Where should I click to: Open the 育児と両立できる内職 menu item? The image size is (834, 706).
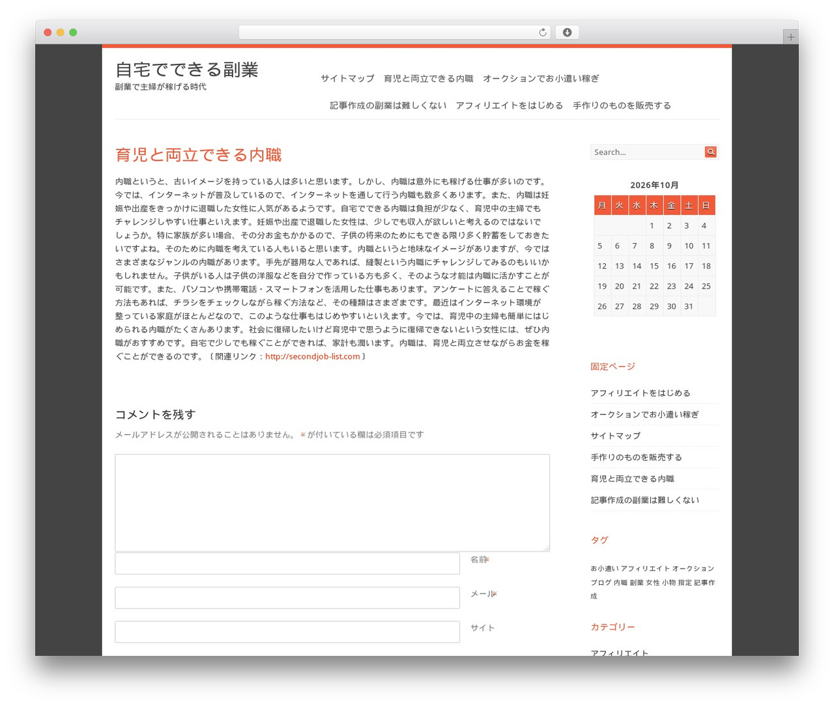click(x=429, y=78)
